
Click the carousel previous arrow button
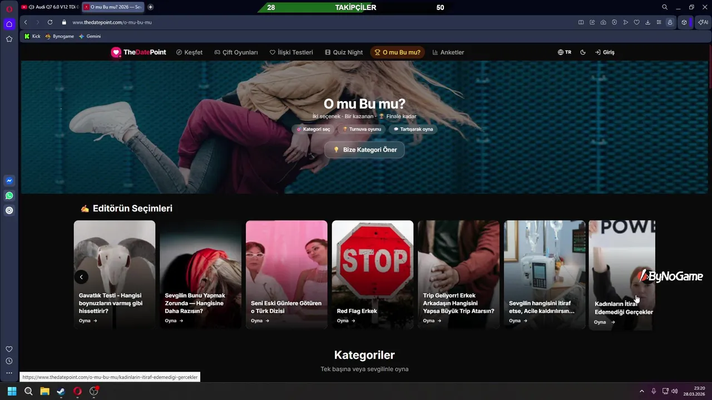81,277
